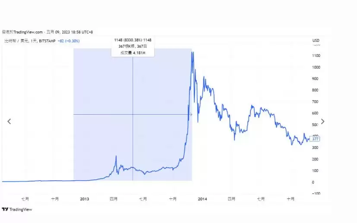Click the 成交量 4.181M volume text
This screenshot has width=357, height=223.
pos(133,53)
